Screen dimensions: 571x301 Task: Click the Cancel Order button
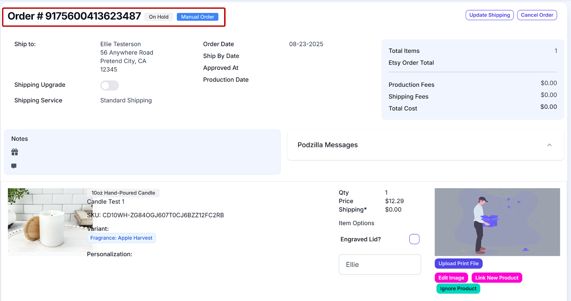(537, 15)
